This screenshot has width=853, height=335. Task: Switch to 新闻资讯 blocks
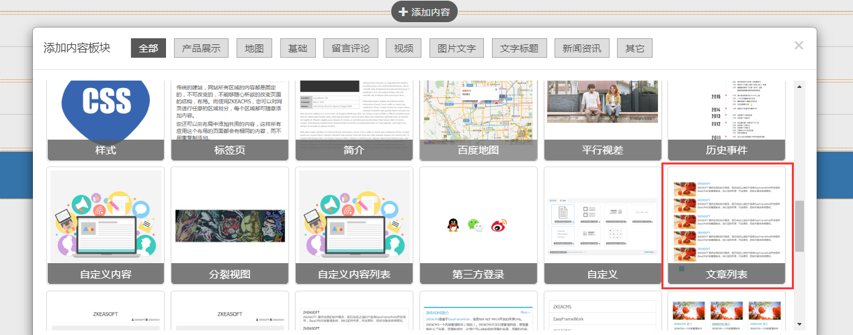pos(582,48)
